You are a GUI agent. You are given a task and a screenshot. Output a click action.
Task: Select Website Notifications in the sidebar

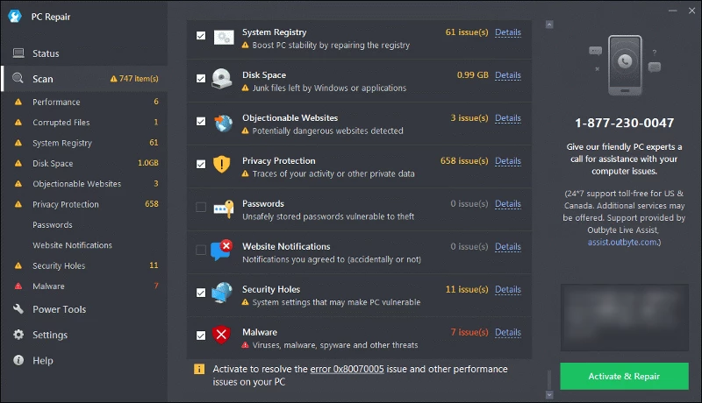click(84, 244)
